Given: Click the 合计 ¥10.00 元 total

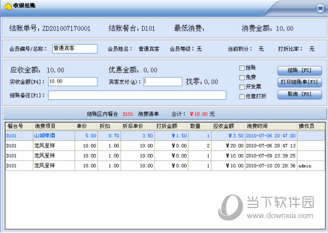Looking at the screenshot, I should [193, 114].
